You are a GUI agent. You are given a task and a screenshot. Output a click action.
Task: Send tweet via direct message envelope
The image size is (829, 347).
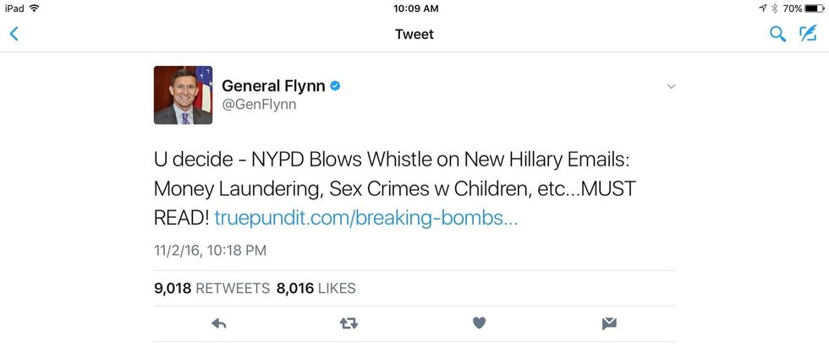tap(609, 323)
